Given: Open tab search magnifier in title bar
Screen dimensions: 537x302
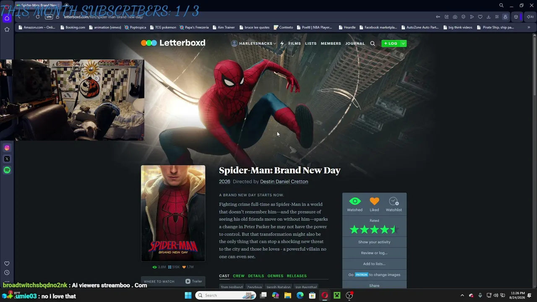Looking at the screenshot, I should pos(501,5).
